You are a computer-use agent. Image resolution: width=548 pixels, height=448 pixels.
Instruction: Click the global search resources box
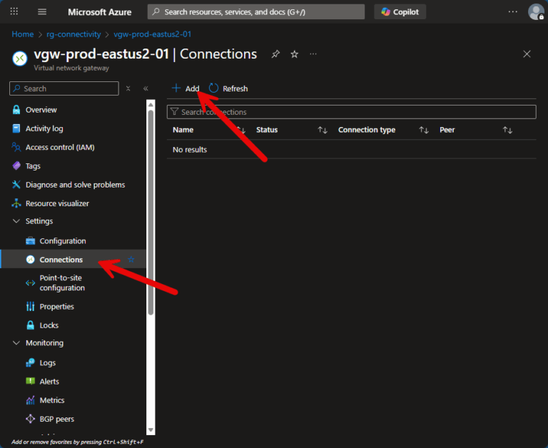[256, 12]
